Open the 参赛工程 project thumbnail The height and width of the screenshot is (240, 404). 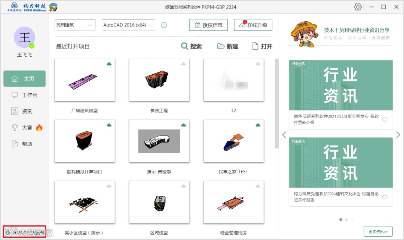pyautogui.click(x=159, y=80)
